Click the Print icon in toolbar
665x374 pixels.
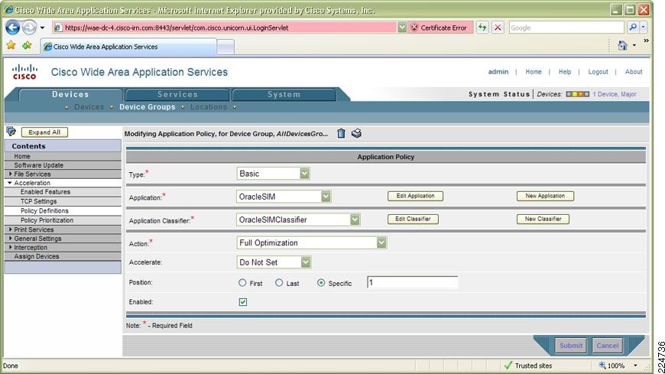click(x=356, y=133)
